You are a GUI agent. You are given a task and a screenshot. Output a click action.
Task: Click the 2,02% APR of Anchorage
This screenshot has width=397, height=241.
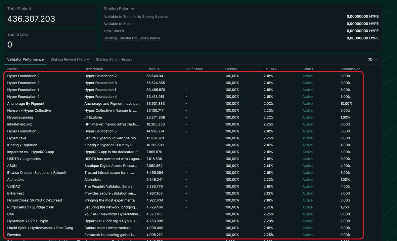pyautogui.click(x=268, y=104)
